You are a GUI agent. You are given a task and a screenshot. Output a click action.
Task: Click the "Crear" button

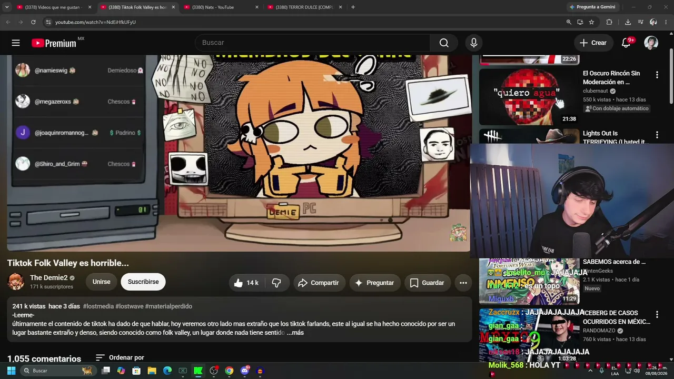[593, 43]
